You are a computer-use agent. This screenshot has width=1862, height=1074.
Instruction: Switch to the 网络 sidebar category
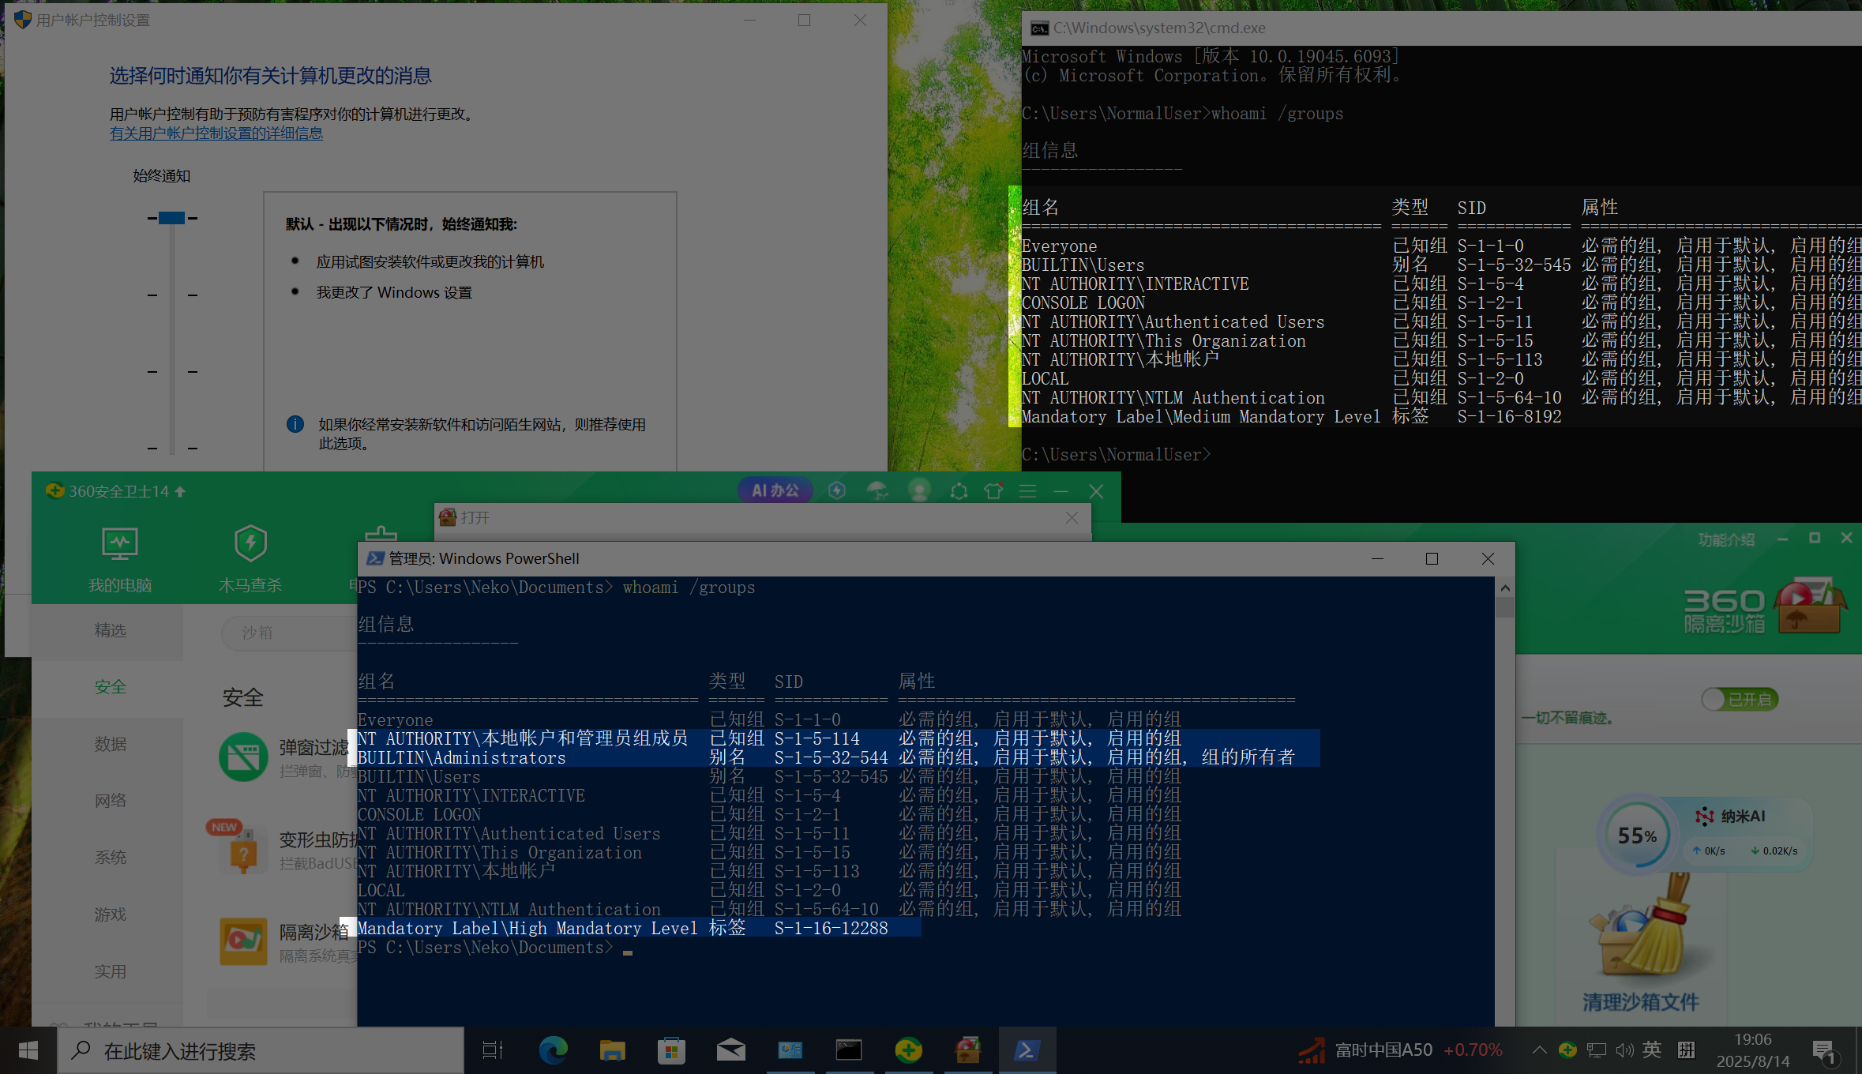(x=111, y=801)
